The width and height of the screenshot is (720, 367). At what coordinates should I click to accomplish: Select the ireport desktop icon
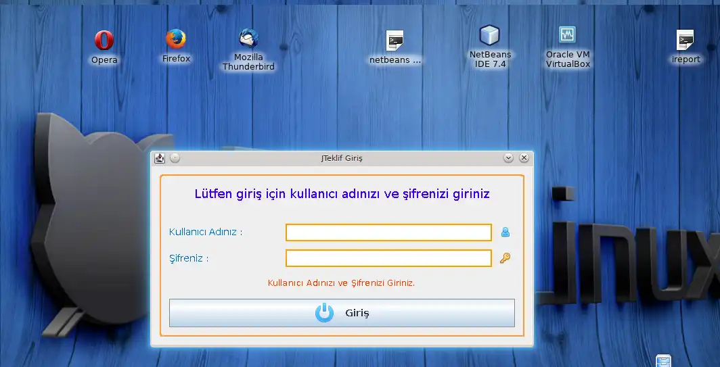pos(685,40)
